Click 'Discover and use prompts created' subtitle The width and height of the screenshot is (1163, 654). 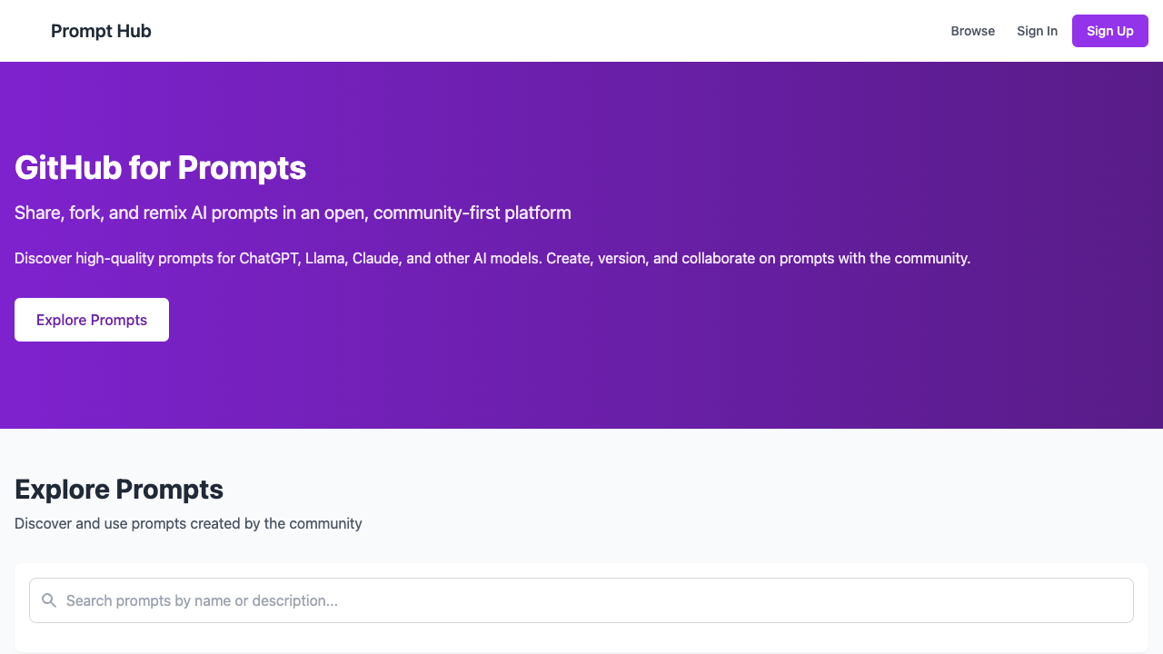pos(188,523)
